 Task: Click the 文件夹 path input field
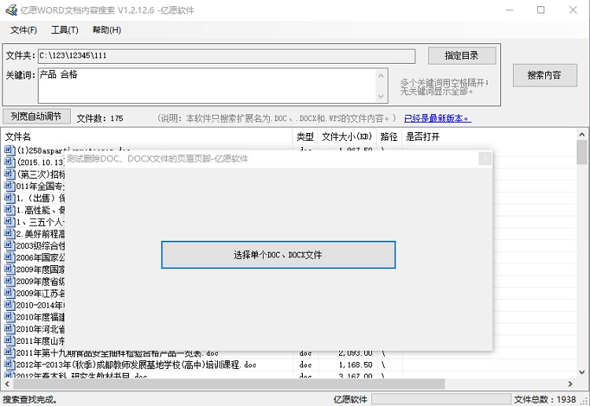click(226, 56)
